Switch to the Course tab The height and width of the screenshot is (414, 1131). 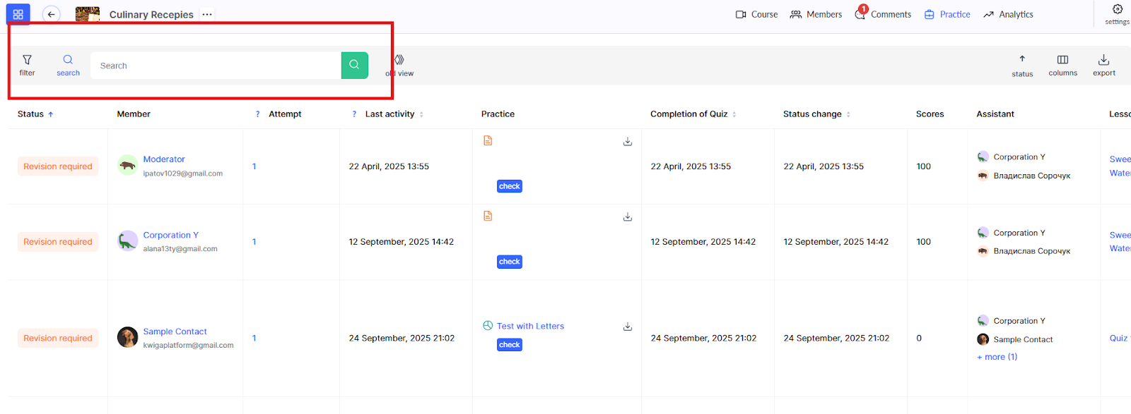(756, 14)
